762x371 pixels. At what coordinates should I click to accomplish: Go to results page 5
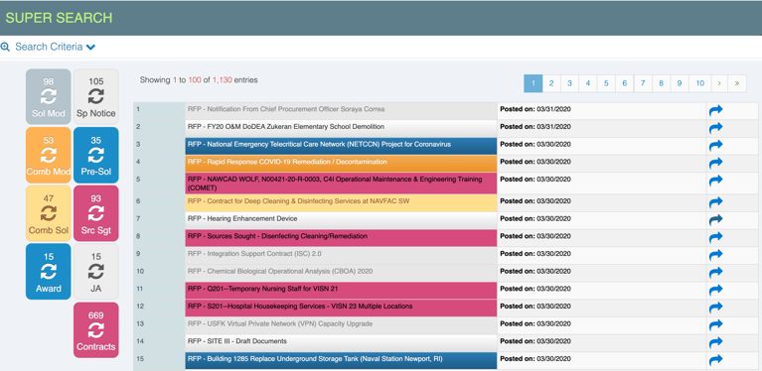[x=606, y=83]
